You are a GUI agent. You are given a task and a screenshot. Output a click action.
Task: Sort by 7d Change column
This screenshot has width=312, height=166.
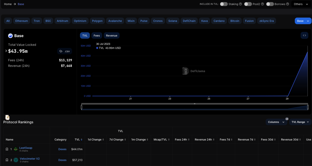click(x=125, y=140)
